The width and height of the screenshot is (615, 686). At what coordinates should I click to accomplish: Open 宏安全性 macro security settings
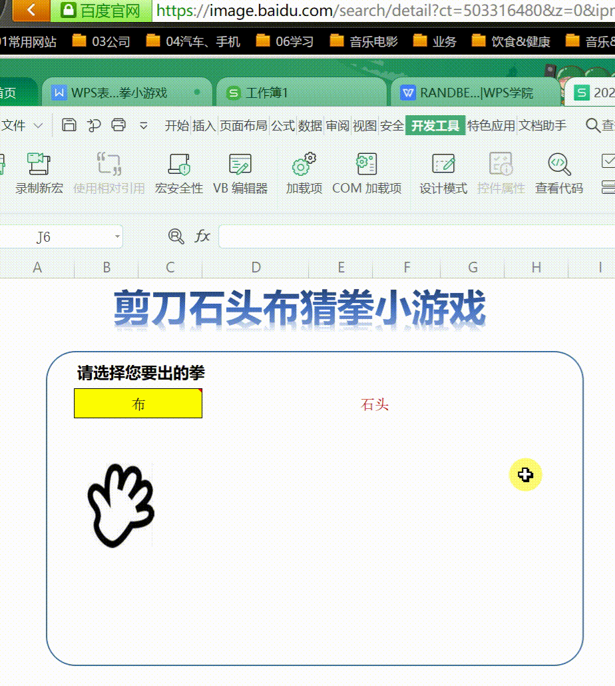(179, 173)
